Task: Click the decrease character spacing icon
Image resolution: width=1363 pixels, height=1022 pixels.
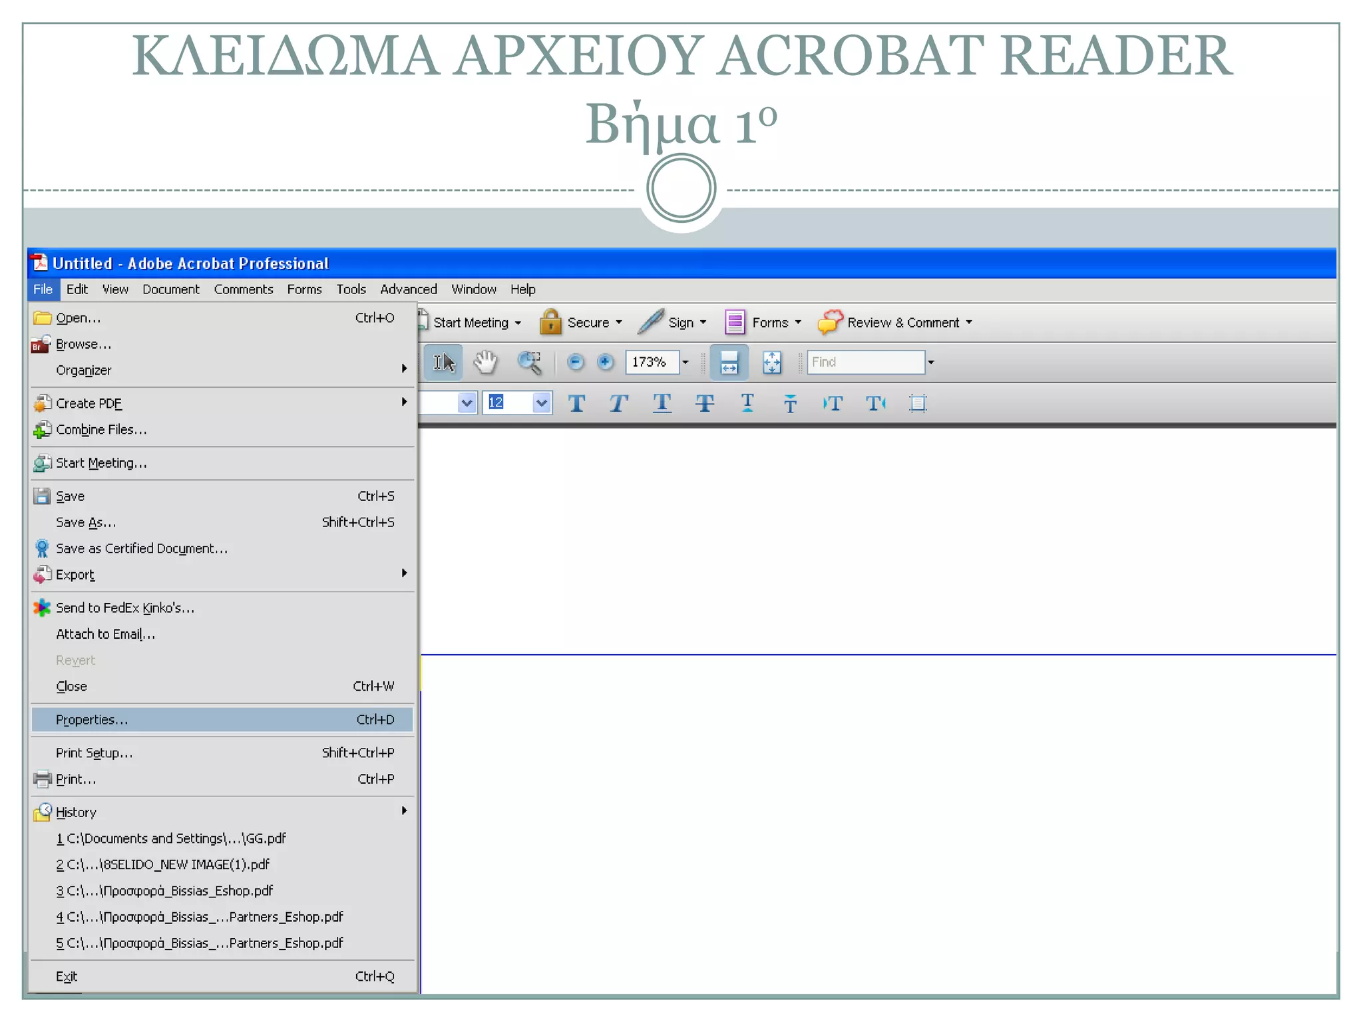Action: point(833,403)
